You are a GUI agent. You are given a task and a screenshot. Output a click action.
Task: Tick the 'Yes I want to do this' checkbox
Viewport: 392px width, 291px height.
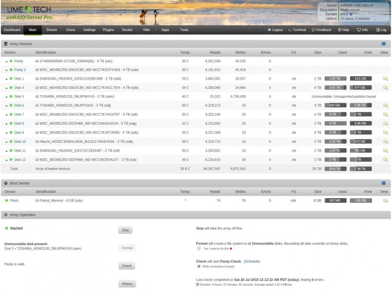pos(199,249)
